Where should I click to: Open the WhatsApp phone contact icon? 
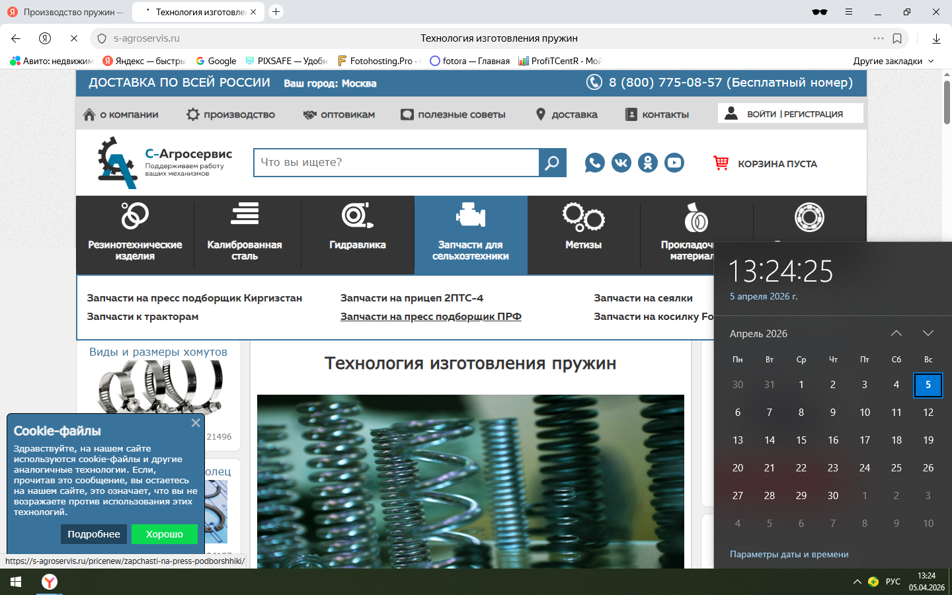tap(594, 163)
